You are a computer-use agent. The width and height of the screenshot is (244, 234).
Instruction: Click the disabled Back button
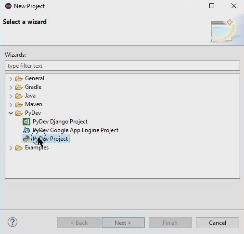79,222
